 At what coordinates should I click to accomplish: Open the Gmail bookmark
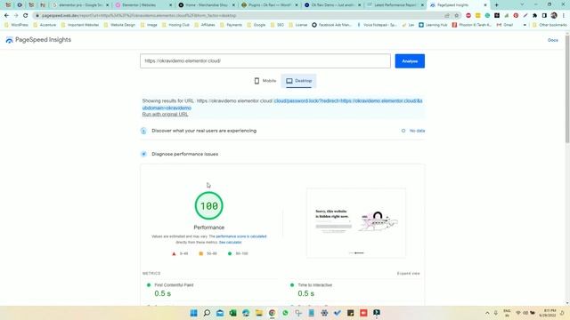click(505, 25)
